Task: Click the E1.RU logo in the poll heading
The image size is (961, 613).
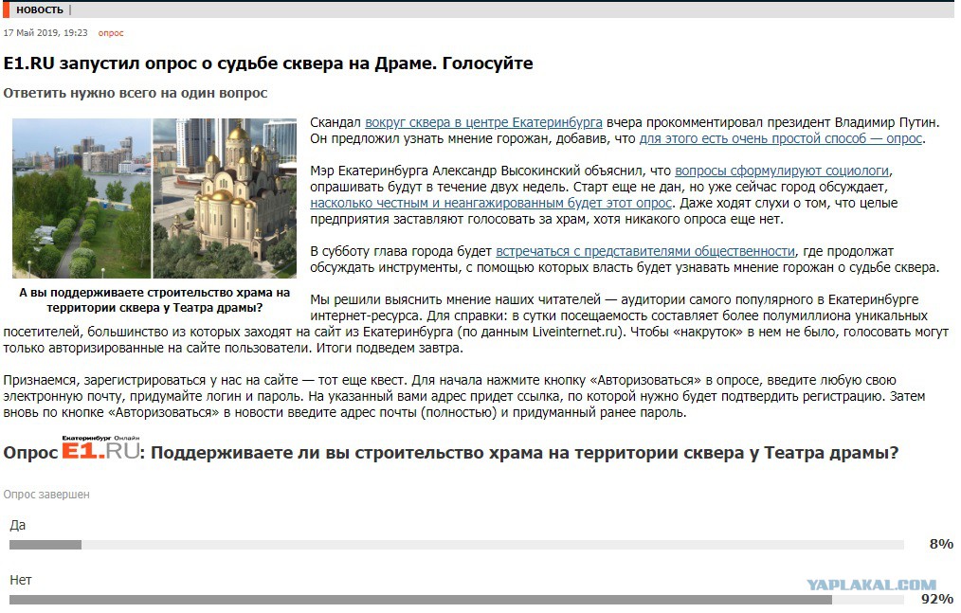Action: click(101, 448)
